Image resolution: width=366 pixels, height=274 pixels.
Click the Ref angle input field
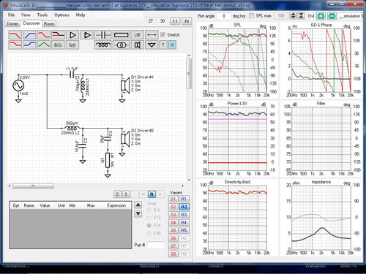(x=224, y=16)
